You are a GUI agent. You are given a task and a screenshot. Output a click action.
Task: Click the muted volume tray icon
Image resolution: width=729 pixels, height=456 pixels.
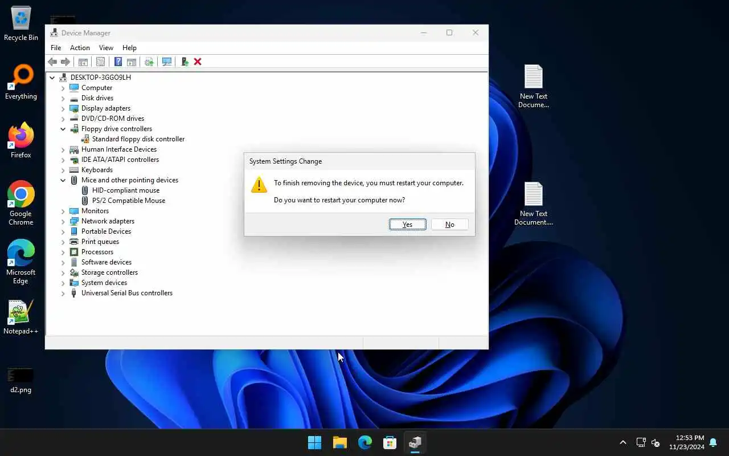pyautogui.click(x=655, y=442)
